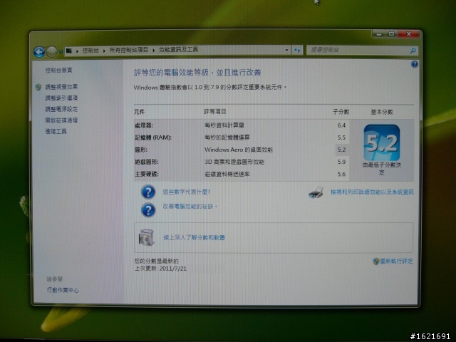The image size is (456, 342).
Task: Click the printer icon
Action: point(316,192)
